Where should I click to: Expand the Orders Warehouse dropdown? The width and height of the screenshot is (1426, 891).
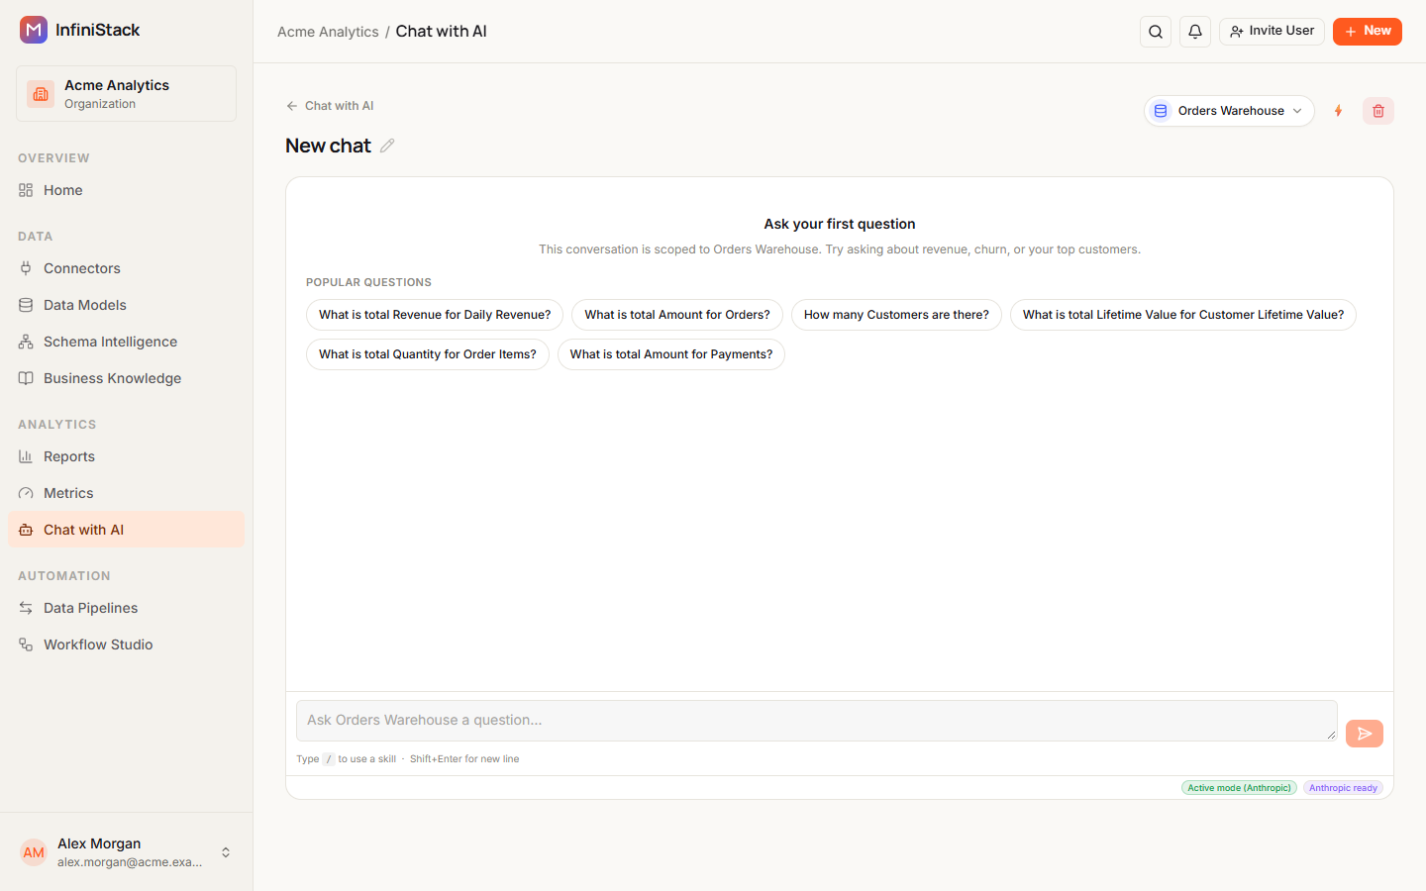(1229, 111)
